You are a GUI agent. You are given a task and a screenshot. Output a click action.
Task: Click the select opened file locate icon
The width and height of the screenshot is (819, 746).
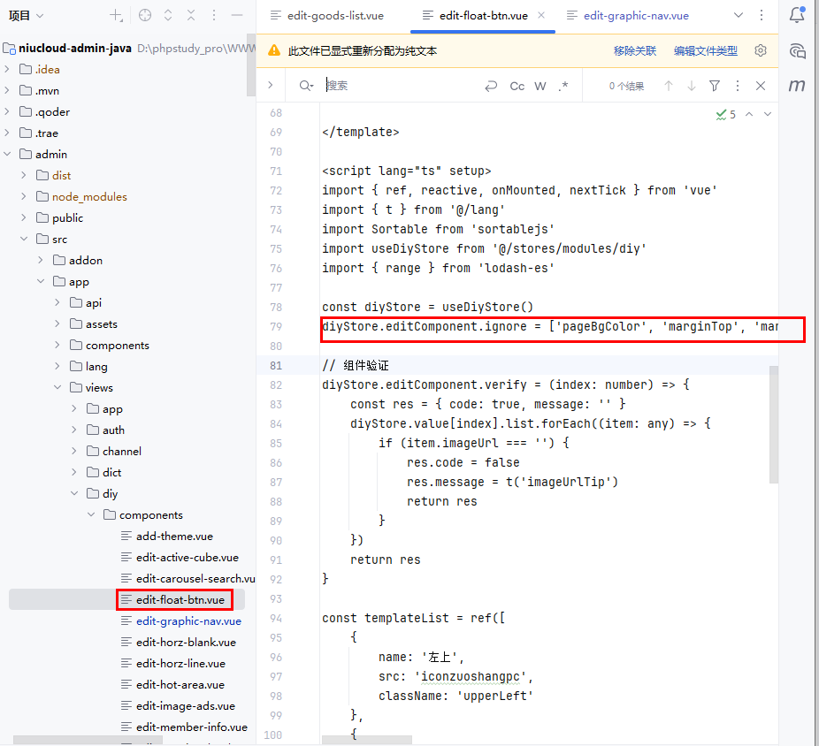pyautogui.click(x=145, y=15)
